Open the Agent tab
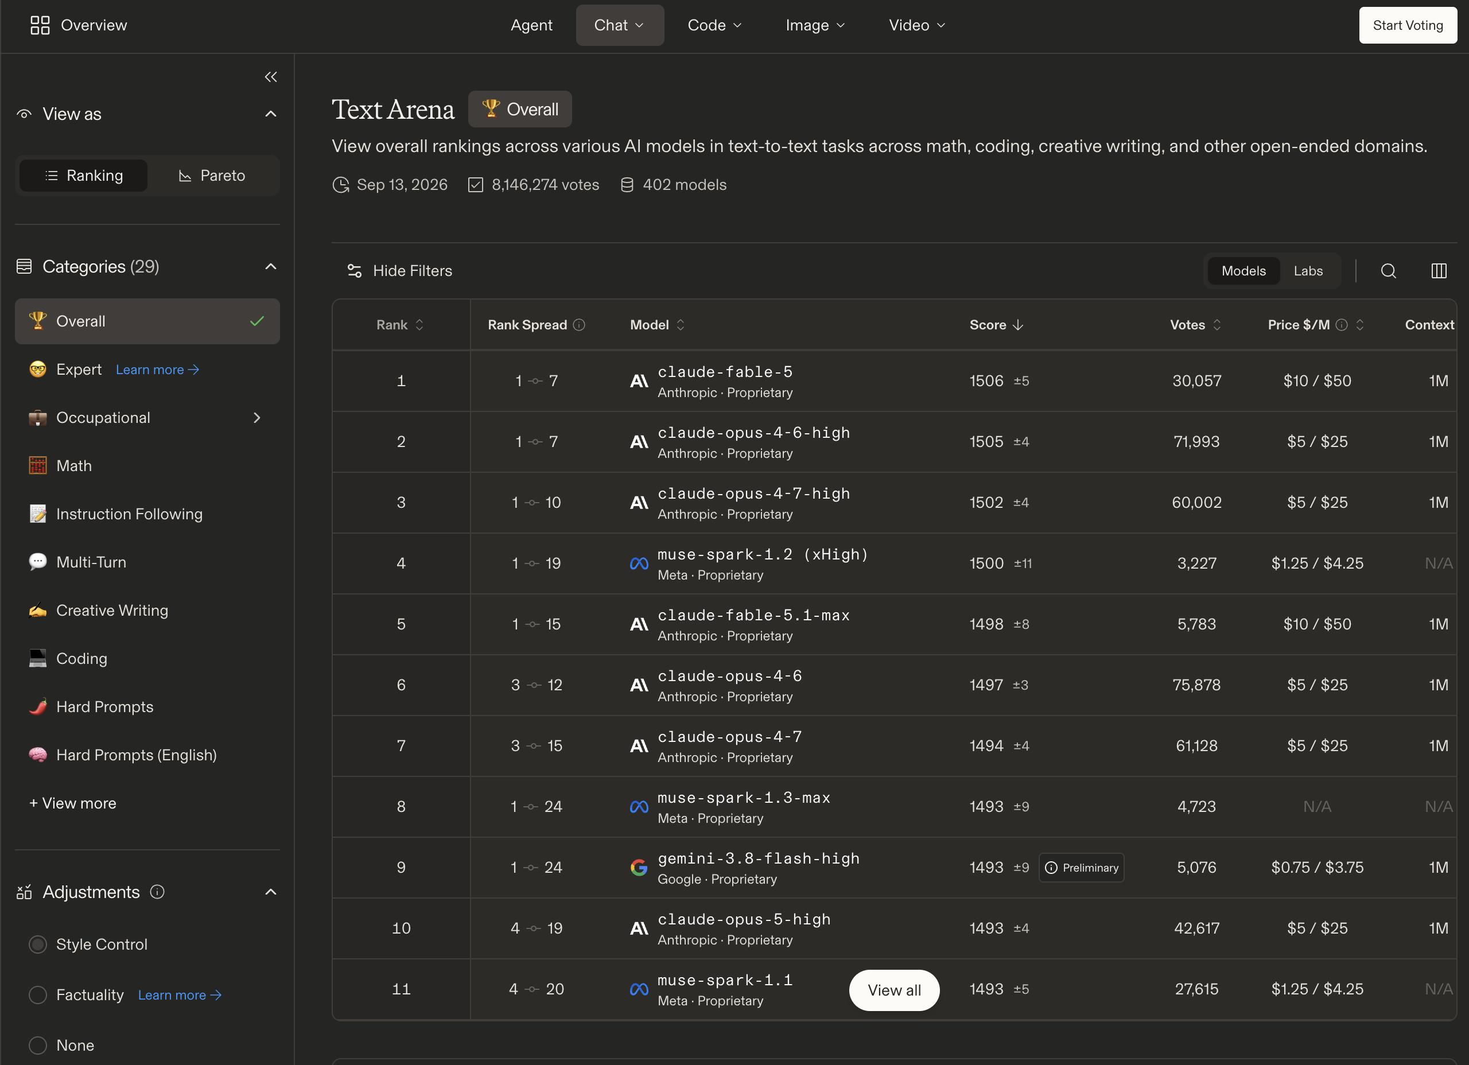 pos(531,25)
